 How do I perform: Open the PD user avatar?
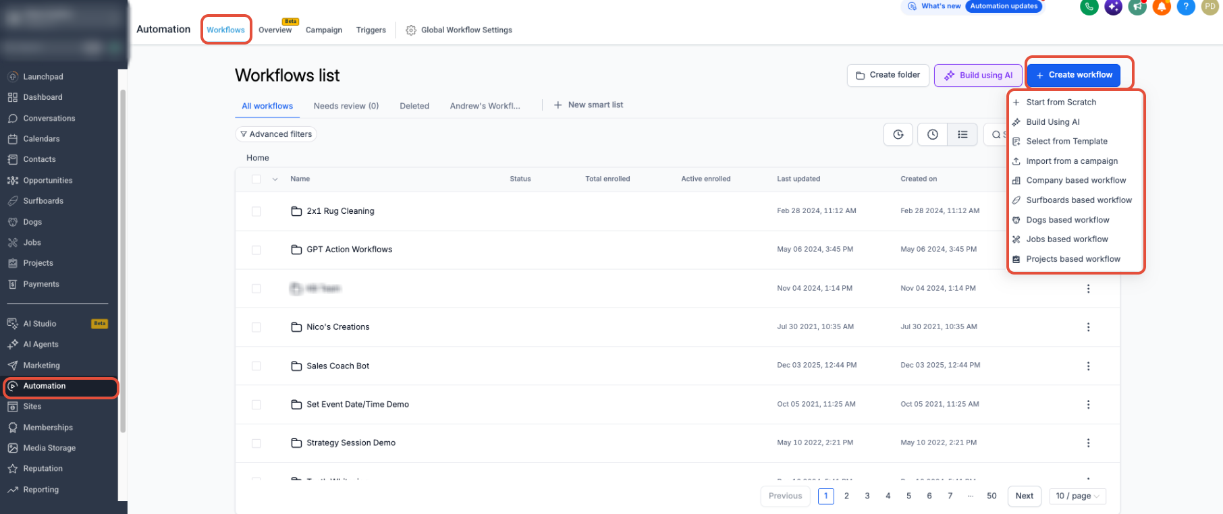click(1210, 7)
